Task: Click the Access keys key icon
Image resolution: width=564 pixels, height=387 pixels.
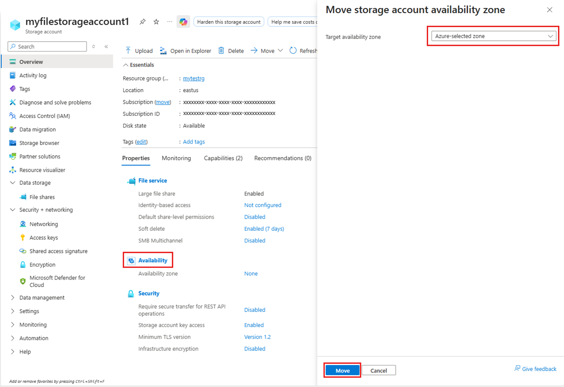Action: coord(23,238)
